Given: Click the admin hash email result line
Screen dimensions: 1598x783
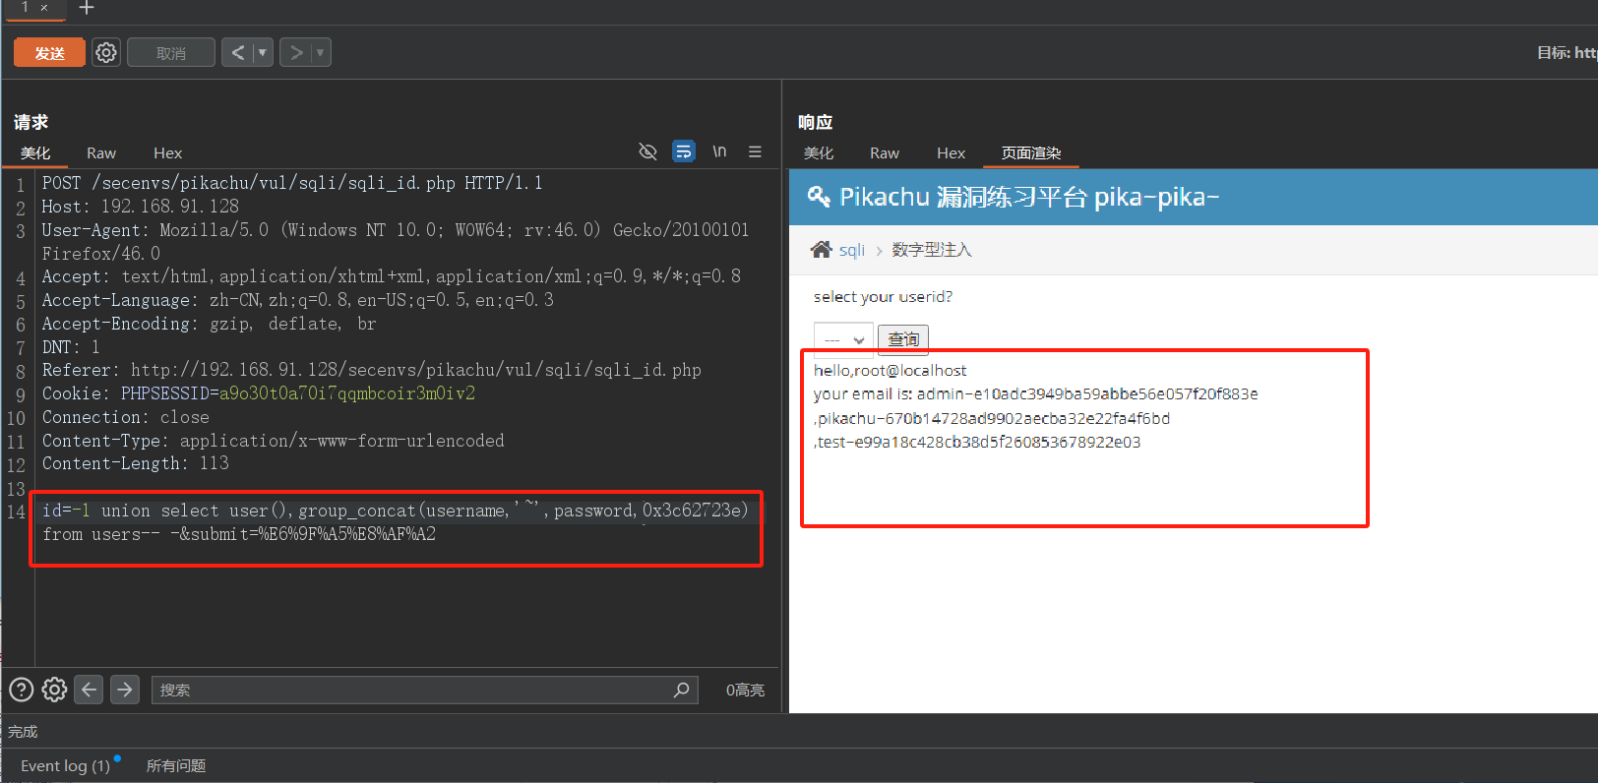Looking at the screenshot, I should [1036, 394].
